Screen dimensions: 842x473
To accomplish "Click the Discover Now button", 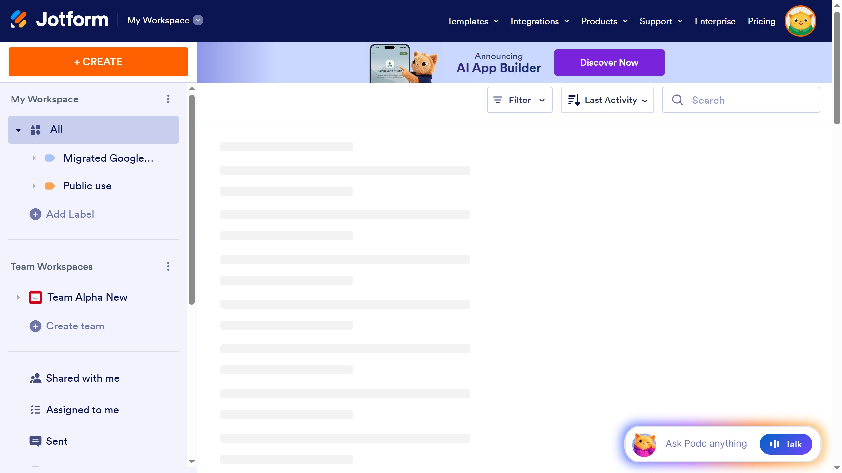I will click(x=609, y=62).
